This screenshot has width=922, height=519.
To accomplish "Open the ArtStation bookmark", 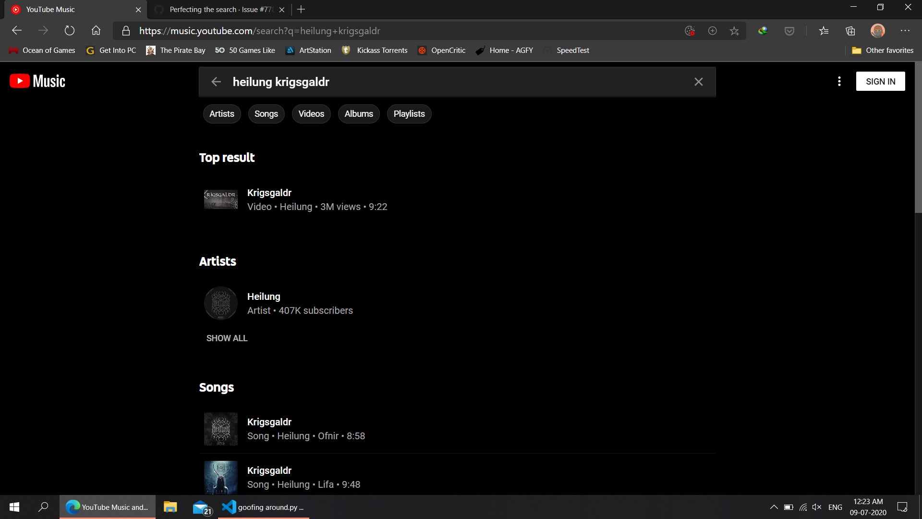I will click(308, 50).
